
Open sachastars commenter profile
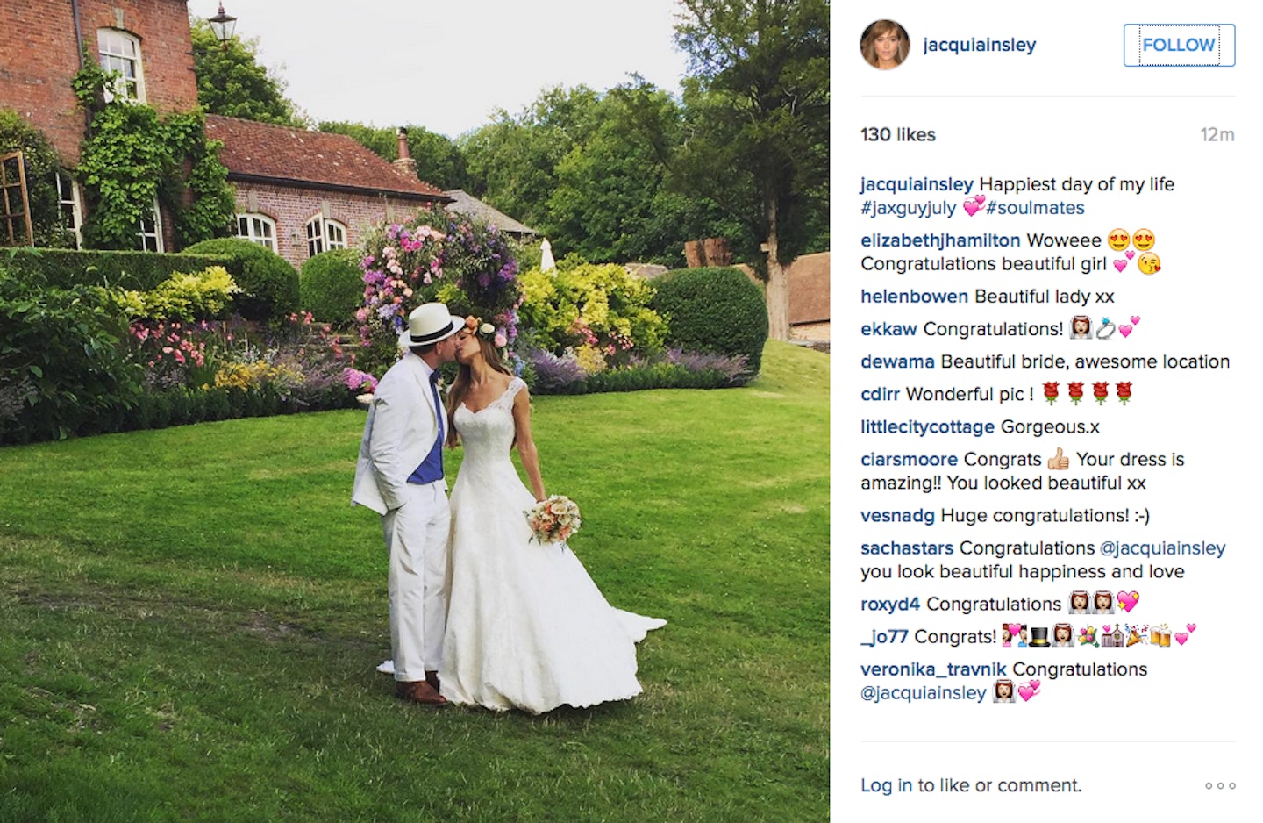click(x=907, y=547)
